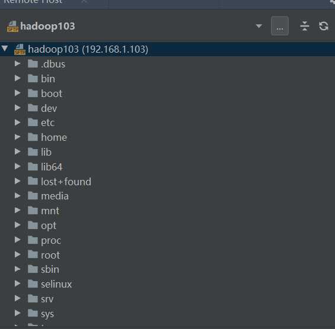Screen dimensions: 335x329
Task: Expand the sys folder arrow
Action: pos(18,313)
